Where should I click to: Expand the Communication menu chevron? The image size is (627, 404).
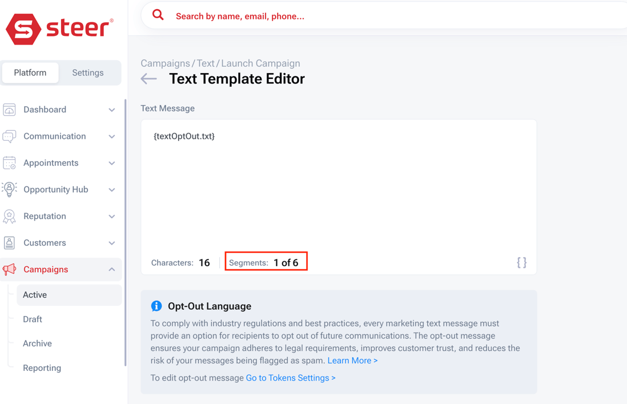coord(112,137)
